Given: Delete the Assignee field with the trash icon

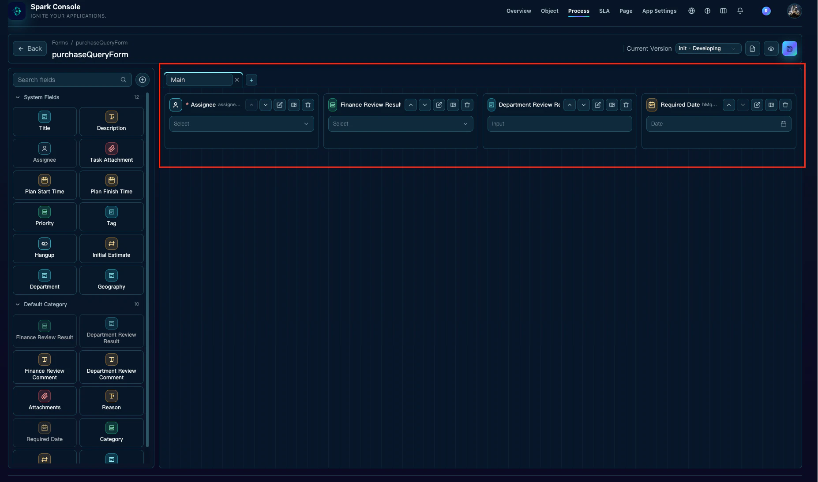Looking at the screenshot, I should pos(308,105).
